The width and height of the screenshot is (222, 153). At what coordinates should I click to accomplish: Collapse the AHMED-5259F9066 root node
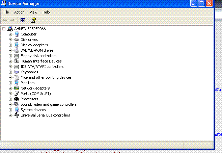coord(4,29)
